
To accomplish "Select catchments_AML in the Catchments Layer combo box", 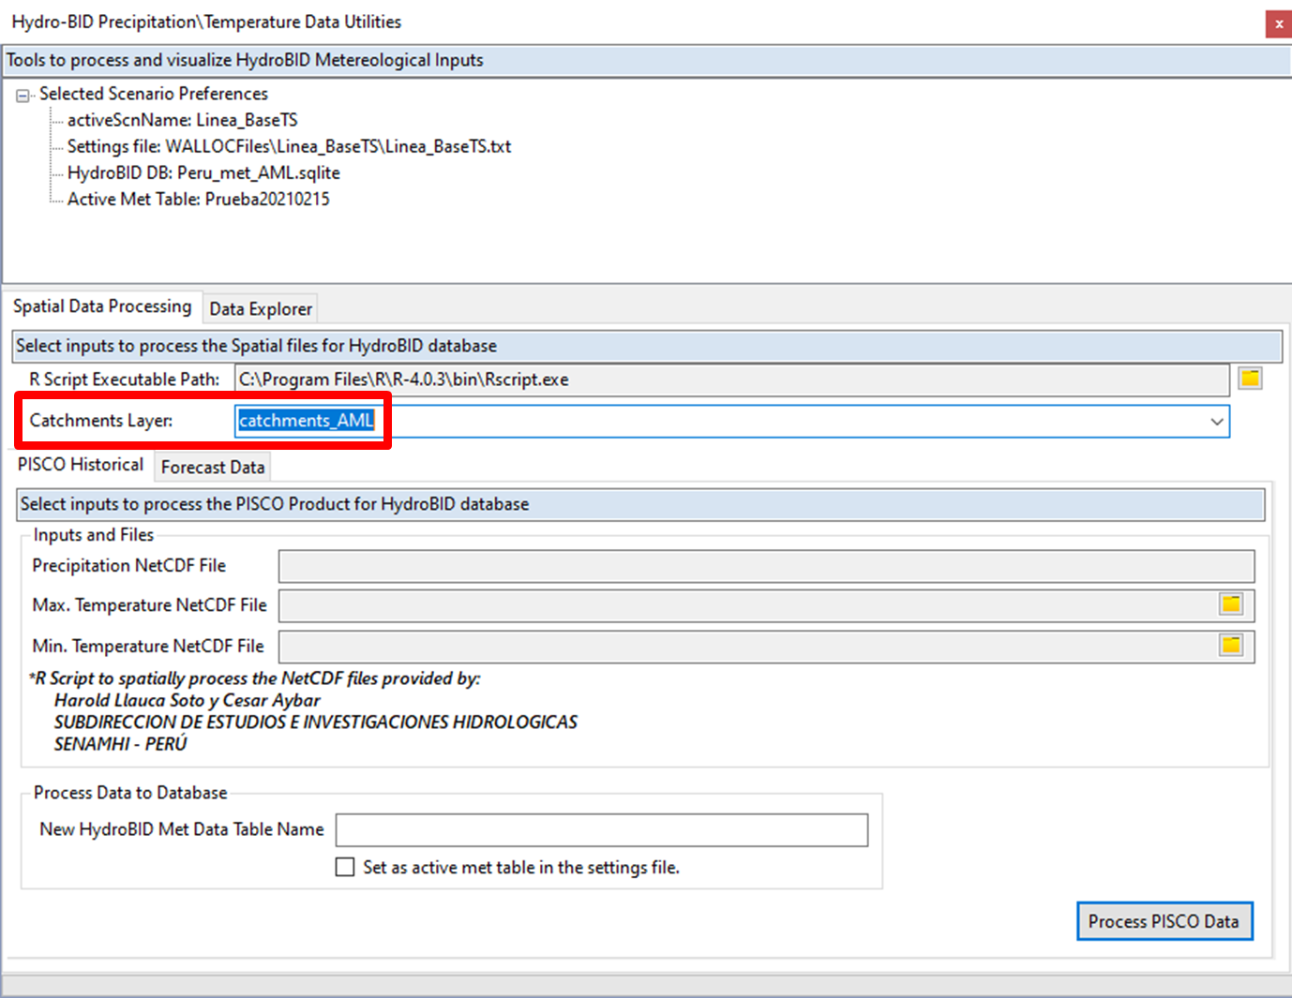I will tap(309, 421).
